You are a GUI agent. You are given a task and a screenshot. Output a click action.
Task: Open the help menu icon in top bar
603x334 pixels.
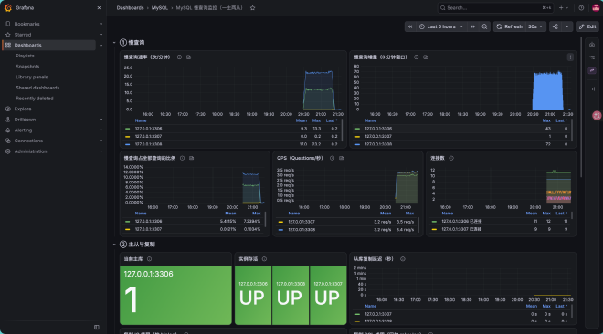(581, 7)
